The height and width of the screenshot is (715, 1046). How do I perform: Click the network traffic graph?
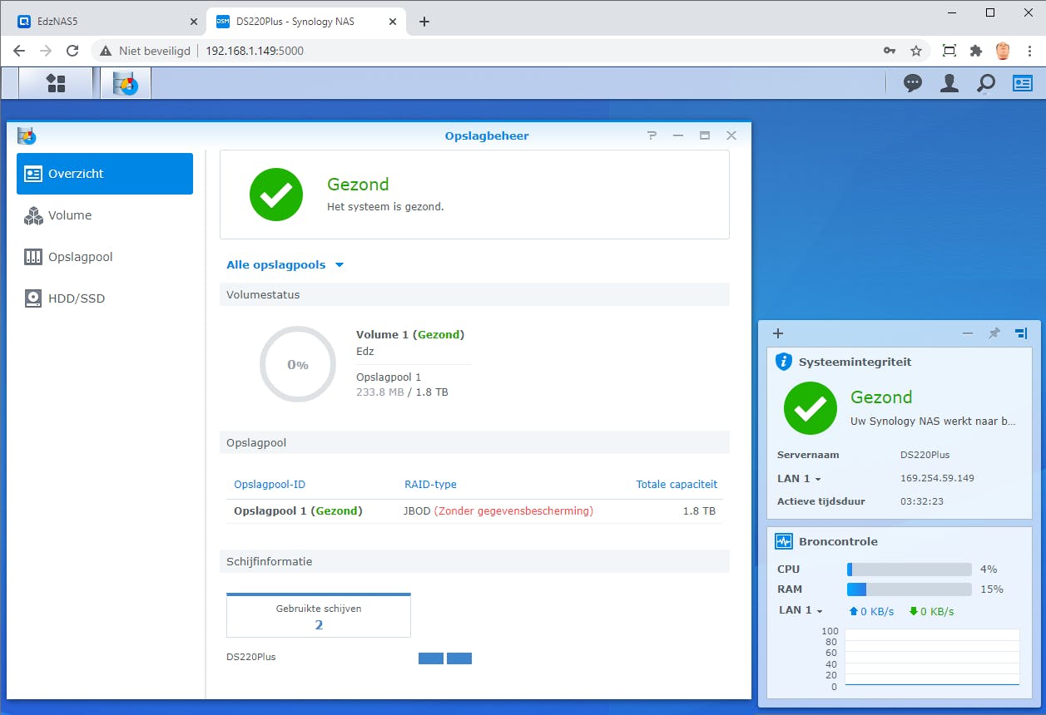(932, 657)
